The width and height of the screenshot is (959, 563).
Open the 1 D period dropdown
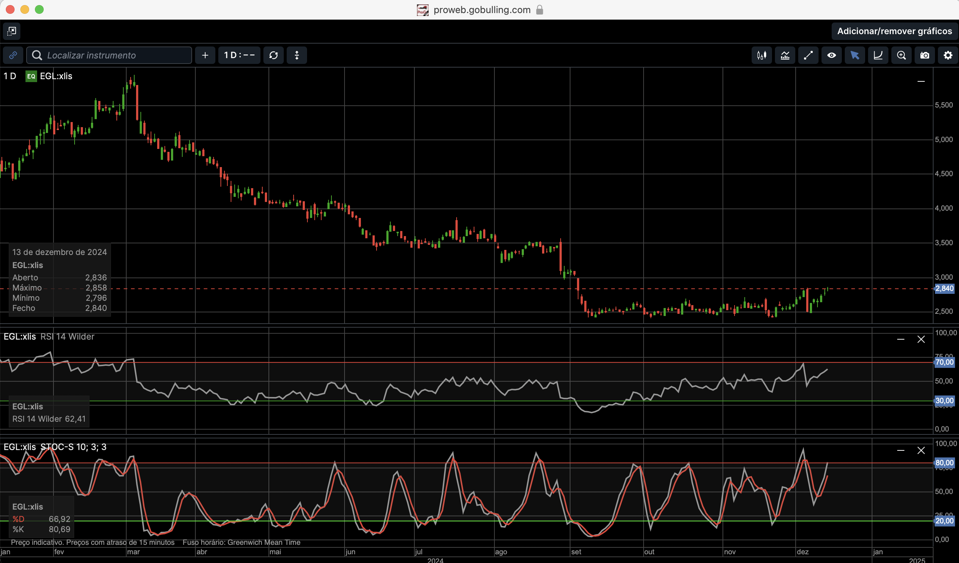coord(239,56)
